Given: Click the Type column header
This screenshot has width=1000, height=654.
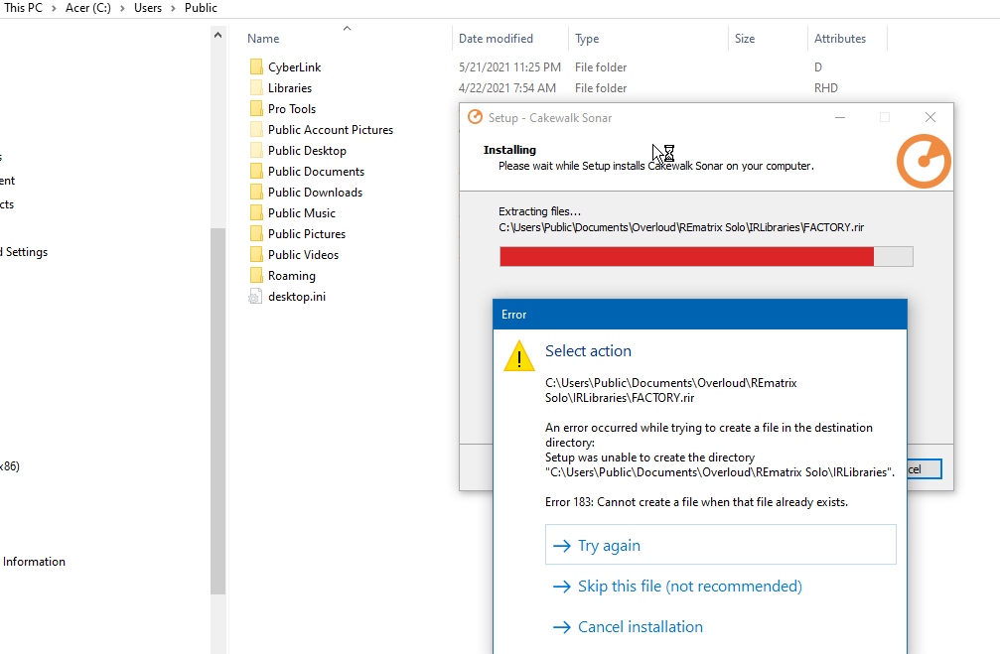Looking at the screenshot, I should [x=587, y=39].
